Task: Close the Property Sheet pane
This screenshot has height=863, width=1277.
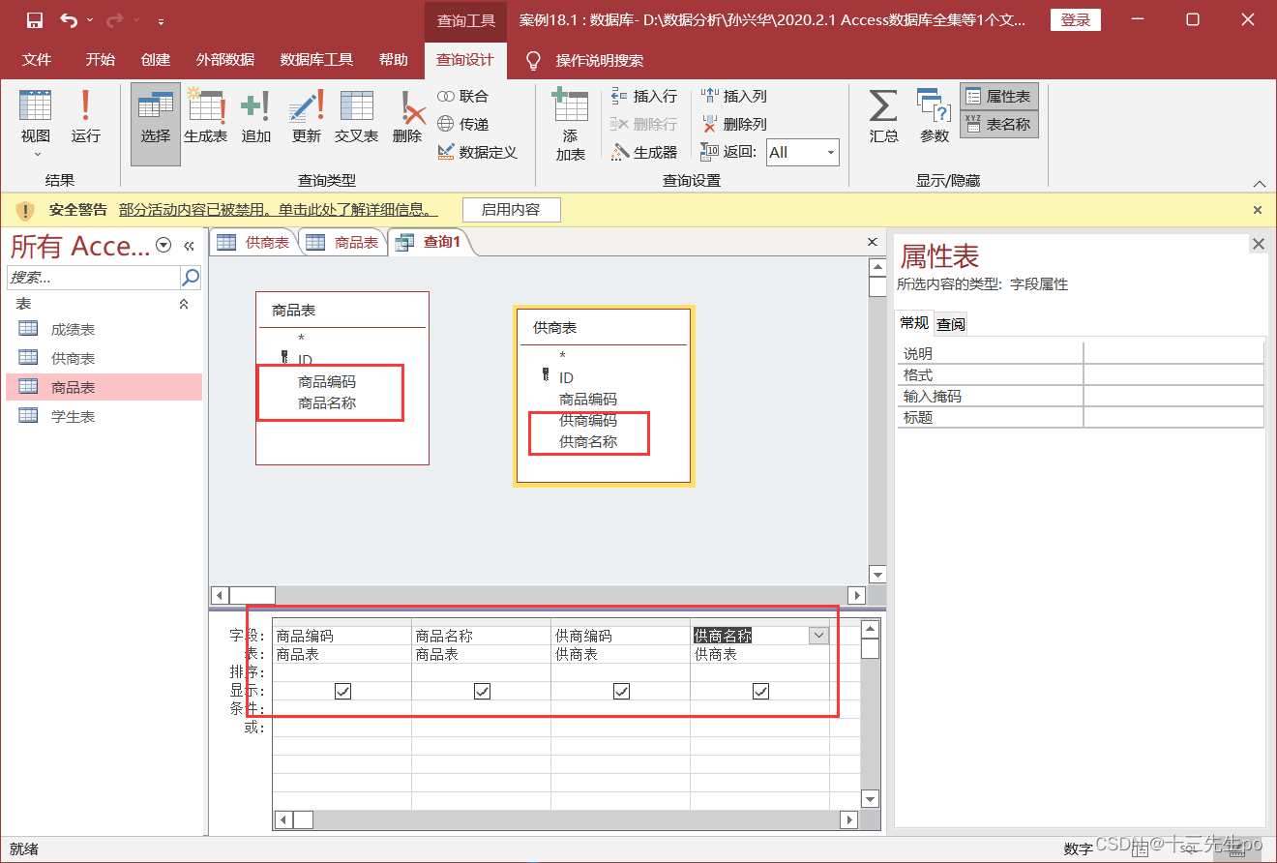Action: [x=1259, y=244]
